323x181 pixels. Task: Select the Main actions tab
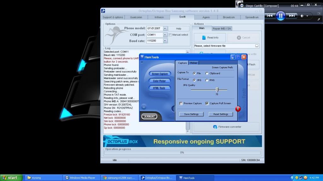coord(202,28)
